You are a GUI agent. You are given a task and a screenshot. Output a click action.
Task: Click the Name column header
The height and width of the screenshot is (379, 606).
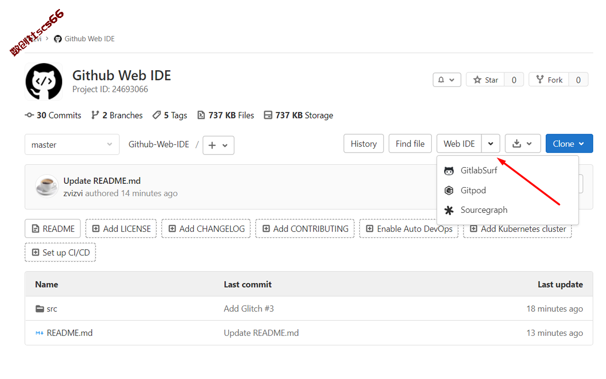coord(46,284)
